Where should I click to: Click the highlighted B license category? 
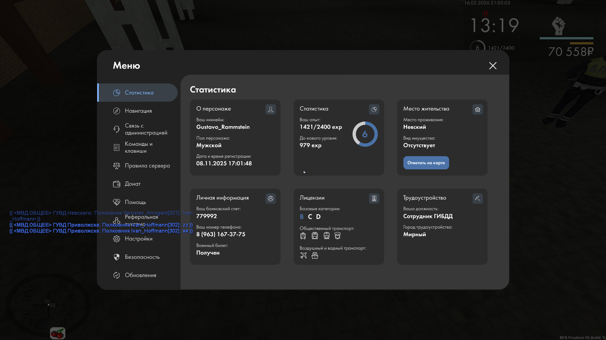(x=301, y=217)
